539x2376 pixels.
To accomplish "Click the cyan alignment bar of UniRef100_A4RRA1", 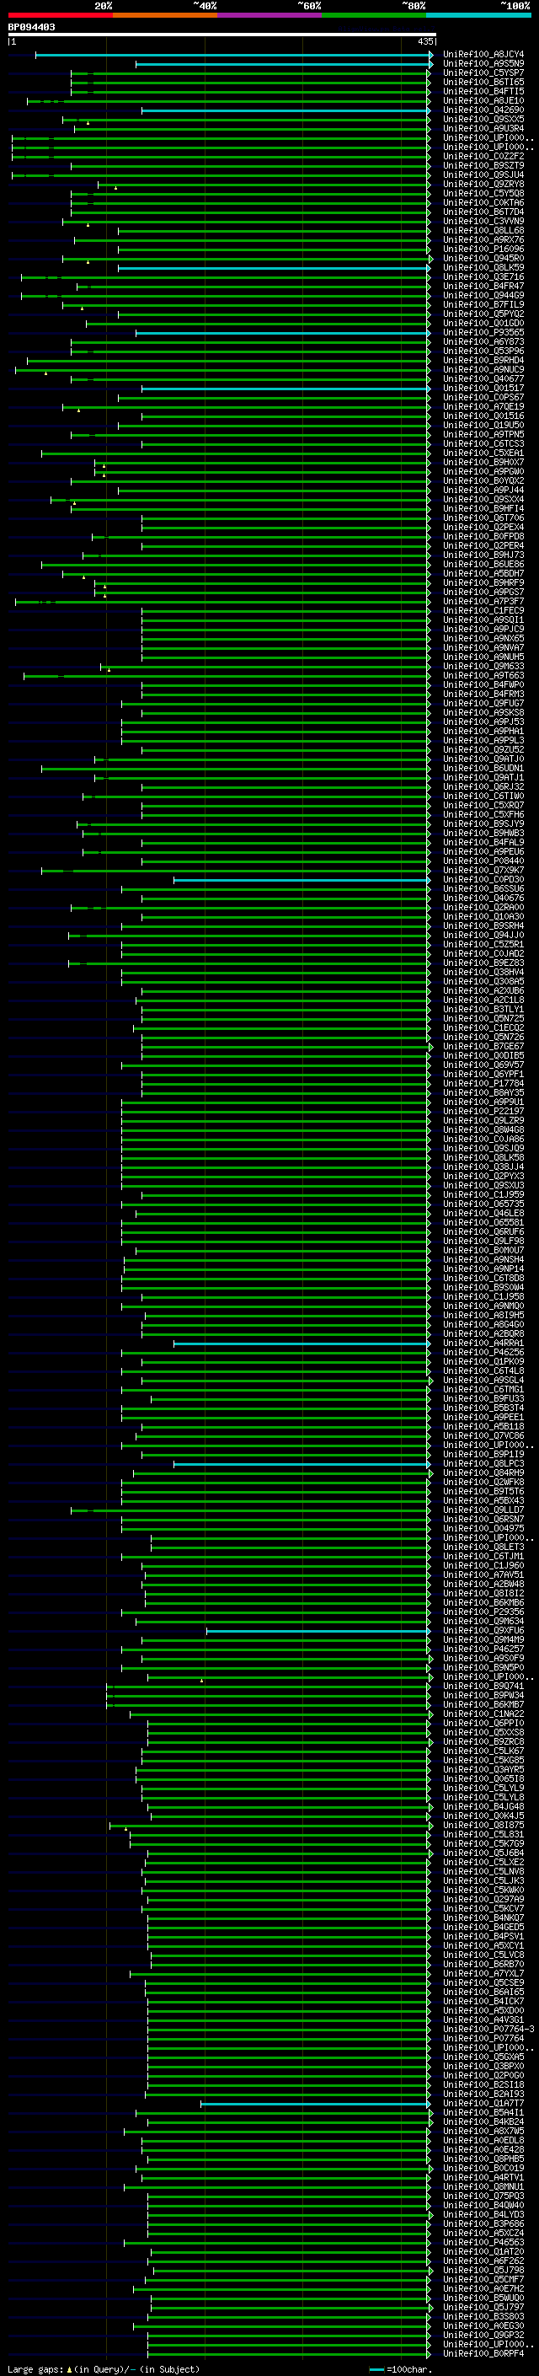I will click(302, 1344).
